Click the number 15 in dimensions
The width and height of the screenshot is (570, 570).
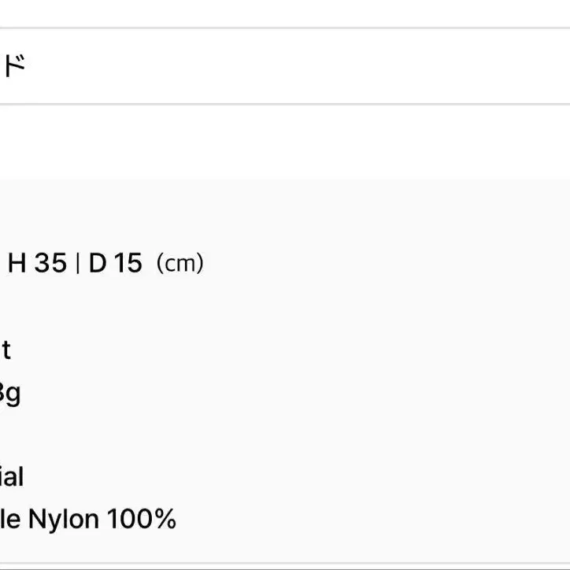coord(128,263)
